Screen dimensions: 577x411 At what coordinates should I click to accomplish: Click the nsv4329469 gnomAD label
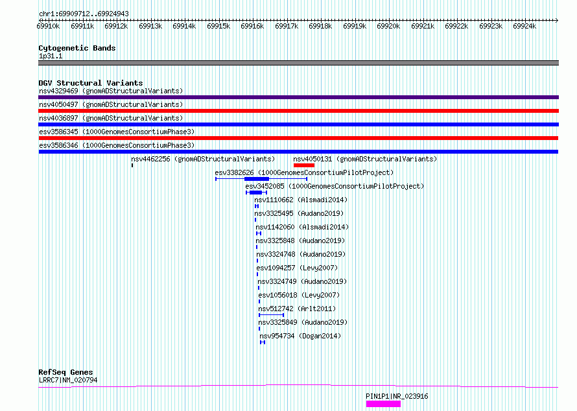pos(111,91)
